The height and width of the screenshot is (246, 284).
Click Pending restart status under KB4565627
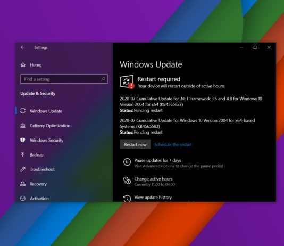coord(148,110)
